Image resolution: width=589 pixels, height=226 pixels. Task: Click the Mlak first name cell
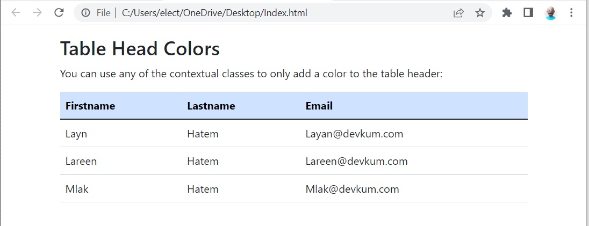tap(77, 189)
